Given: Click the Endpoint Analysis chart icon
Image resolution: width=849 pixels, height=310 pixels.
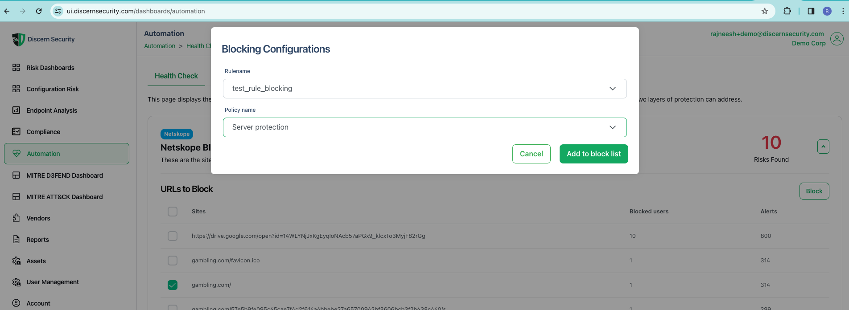Looking at the screenshot, I should [16, 110].
